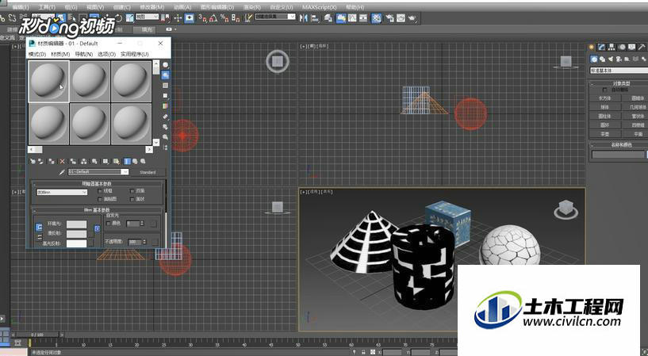The image size is (648, 356).
Task: Toggle the Face Map (面贴图) checkbox
Action: click(100, 199)
